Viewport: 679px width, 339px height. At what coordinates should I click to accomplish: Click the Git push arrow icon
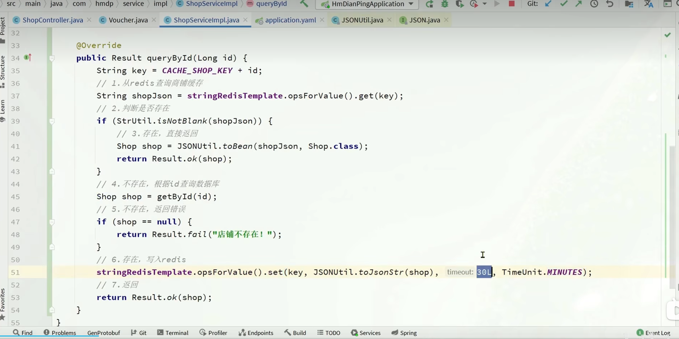click(578, 4)
